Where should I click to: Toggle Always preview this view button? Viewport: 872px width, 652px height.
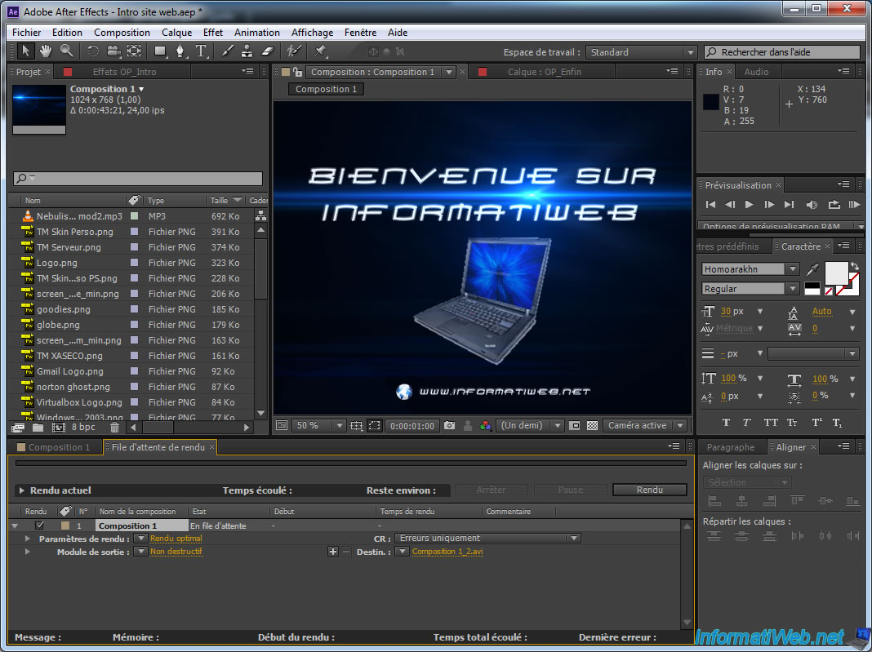point(282,426)
